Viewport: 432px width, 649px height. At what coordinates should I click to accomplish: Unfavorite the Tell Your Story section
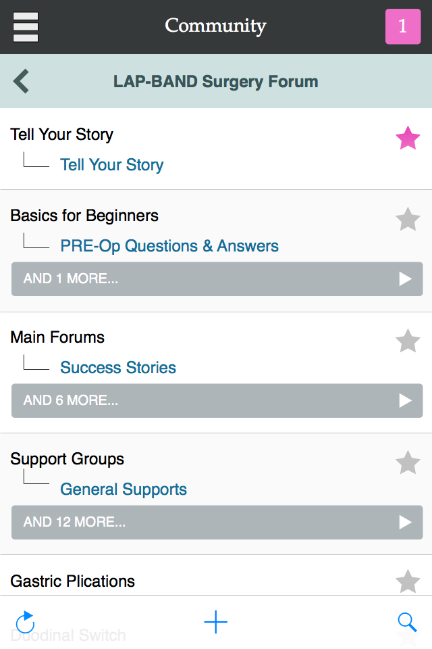click(x=408, y=139)
